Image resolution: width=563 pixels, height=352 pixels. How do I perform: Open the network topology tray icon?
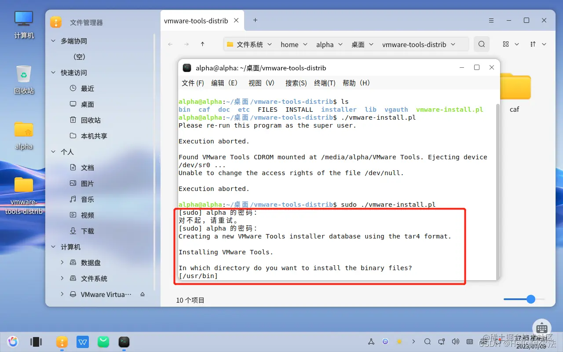pos(371,341)
